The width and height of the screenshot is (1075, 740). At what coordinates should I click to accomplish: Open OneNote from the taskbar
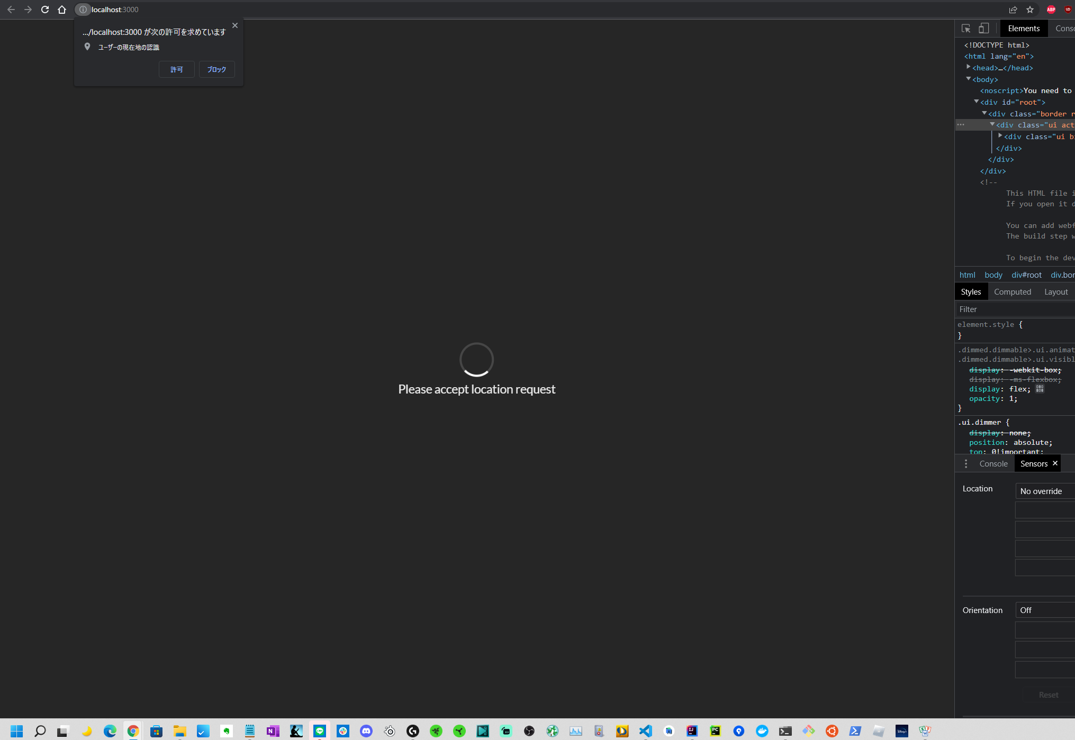coord(273,731)
